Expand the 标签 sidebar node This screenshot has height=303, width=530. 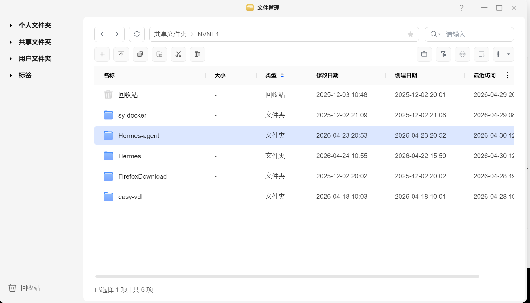click(11, 75)
